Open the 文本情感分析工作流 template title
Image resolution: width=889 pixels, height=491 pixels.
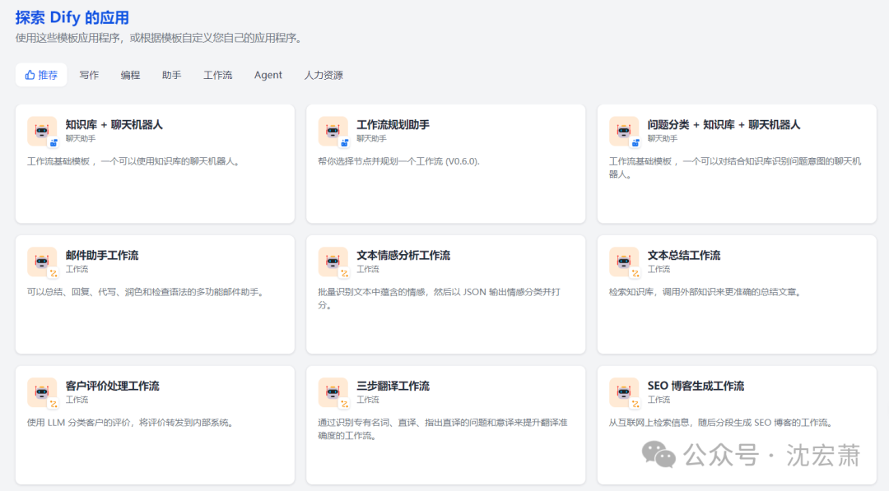pyautogui.click(x=403, y=256)
